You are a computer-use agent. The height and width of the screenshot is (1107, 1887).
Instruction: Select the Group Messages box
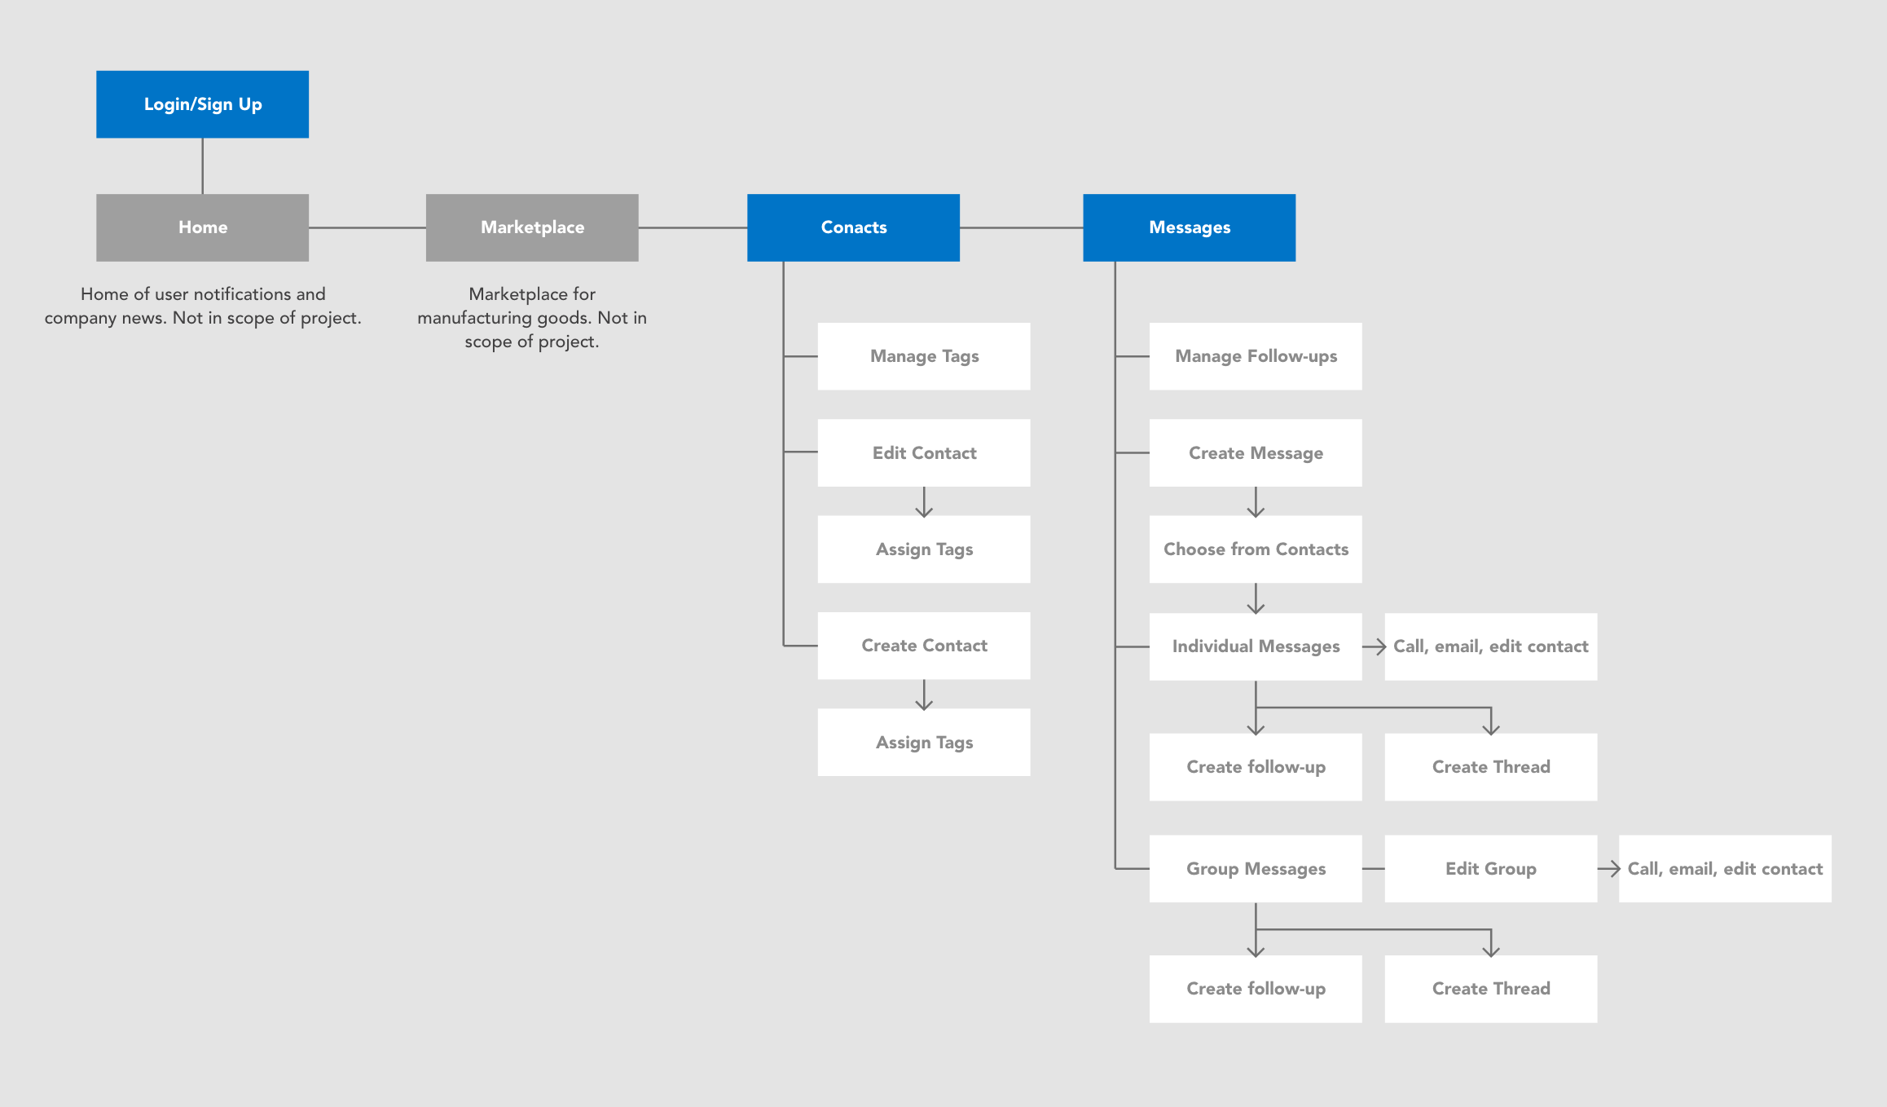1256,869
